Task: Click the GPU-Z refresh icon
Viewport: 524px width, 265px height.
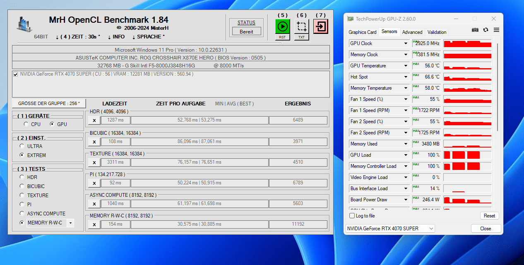Action: (486, 30)
